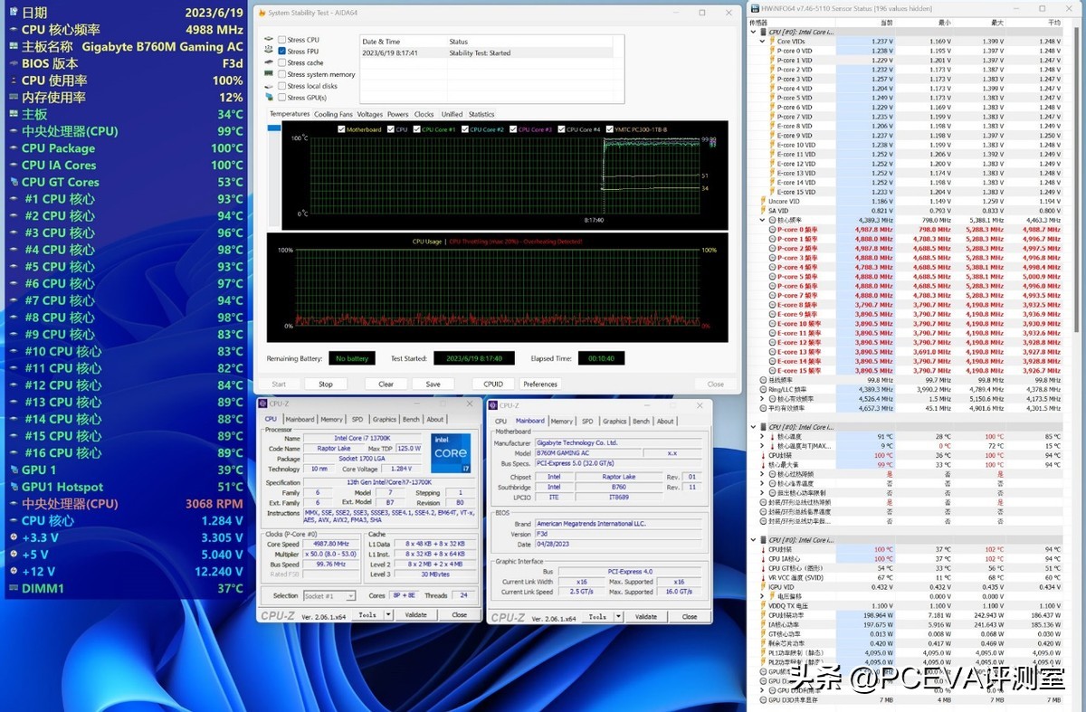
Task: Switch to the Voltages tab in AIDA64
Action: click(369, 114)
